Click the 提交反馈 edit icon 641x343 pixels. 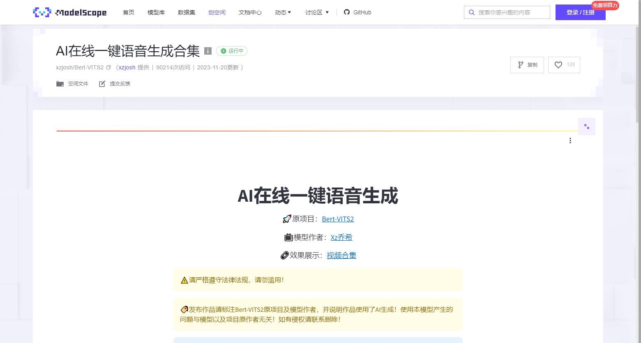(x=102, y=84)
